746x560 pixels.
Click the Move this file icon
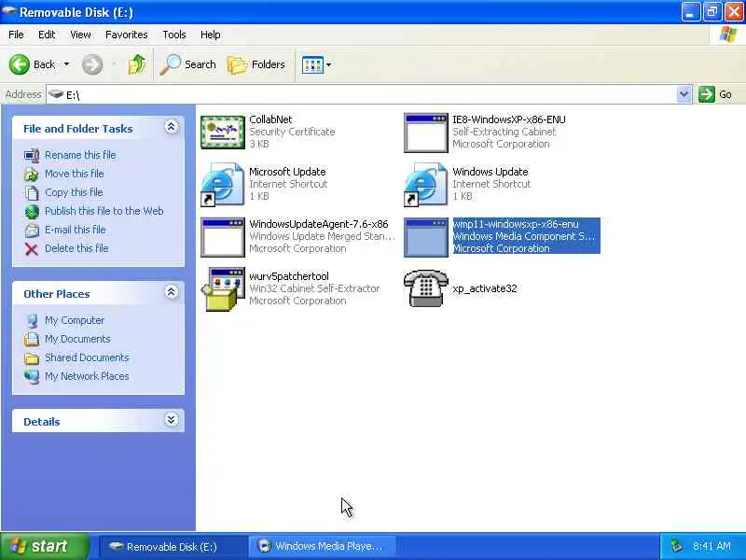point(32,175)
